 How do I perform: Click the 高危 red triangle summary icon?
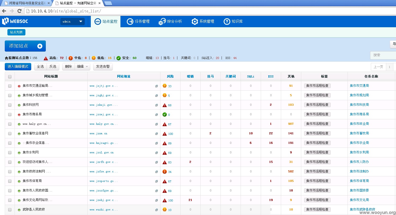click(46, 58)
